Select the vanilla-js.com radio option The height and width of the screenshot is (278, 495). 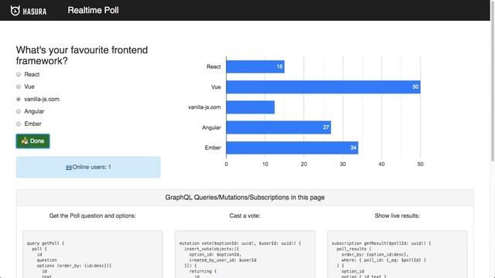point(19,99)
